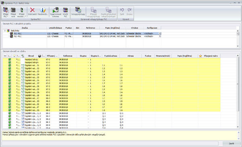The width and height of the screenshot is (242, 147).
Task: Click the digital input icon in row I.2
Action: point(23,68)
